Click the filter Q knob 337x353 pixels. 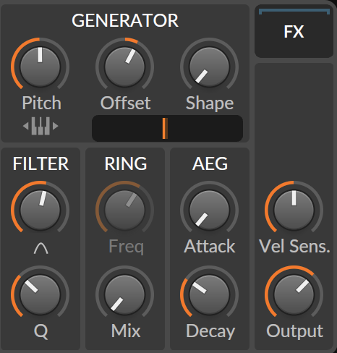(40, 294)
